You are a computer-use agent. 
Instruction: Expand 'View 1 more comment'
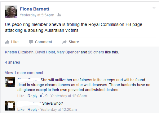[24, 73]
